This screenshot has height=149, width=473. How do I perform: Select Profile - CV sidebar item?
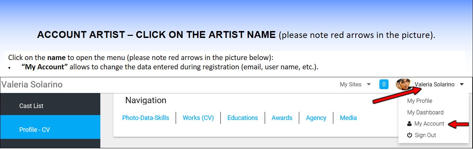tap(34, 130)
